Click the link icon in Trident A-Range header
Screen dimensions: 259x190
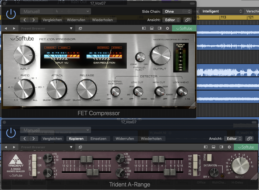[x=249, y=139]
